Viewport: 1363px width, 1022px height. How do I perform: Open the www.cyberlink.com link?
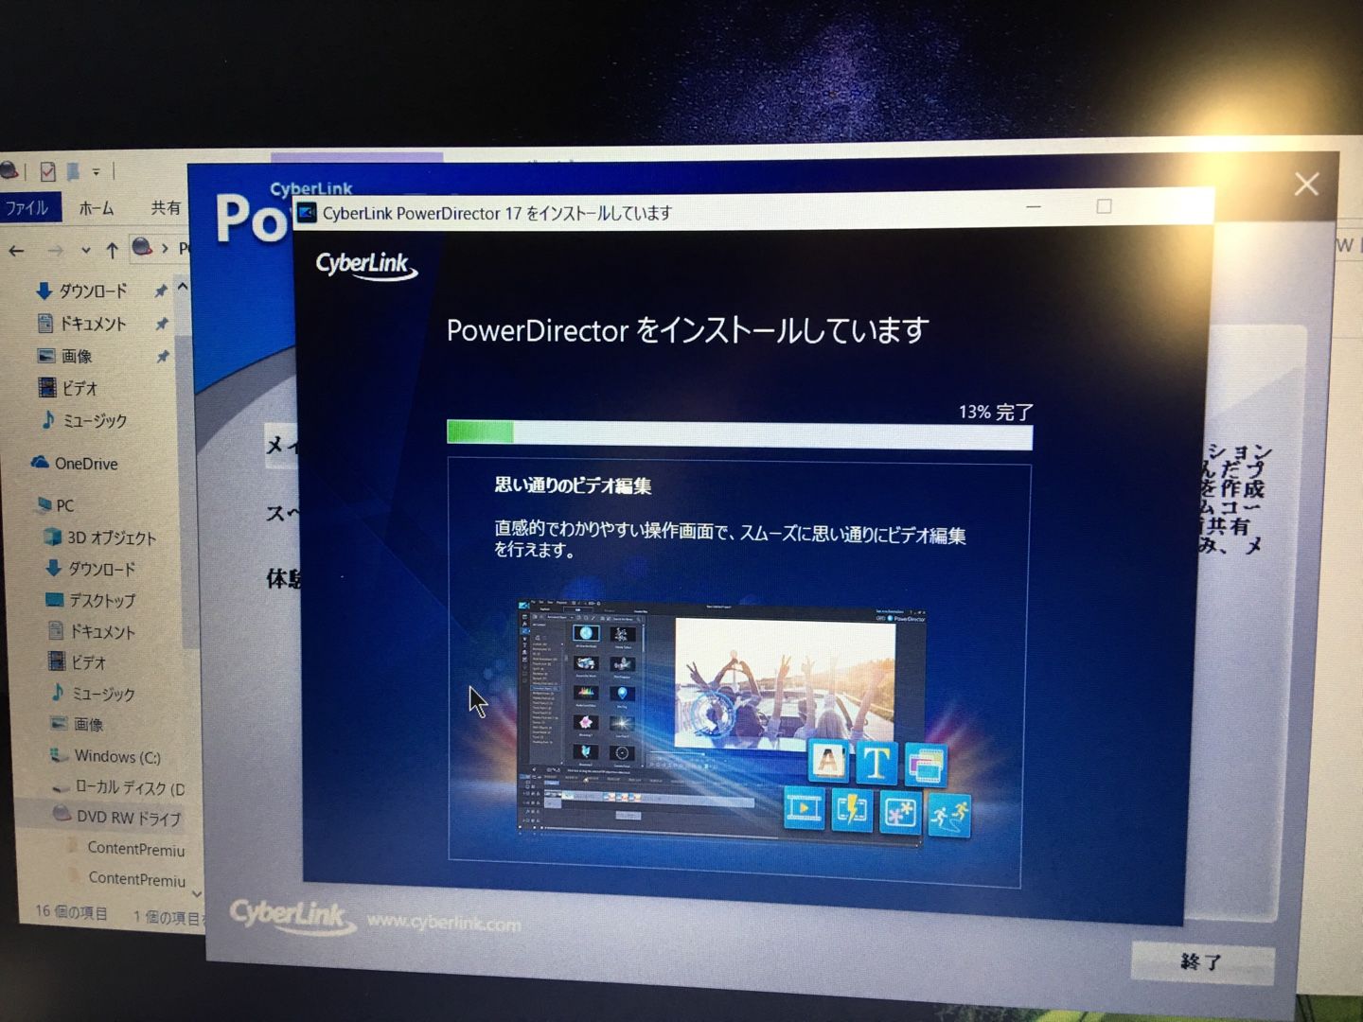pos(444,923)
